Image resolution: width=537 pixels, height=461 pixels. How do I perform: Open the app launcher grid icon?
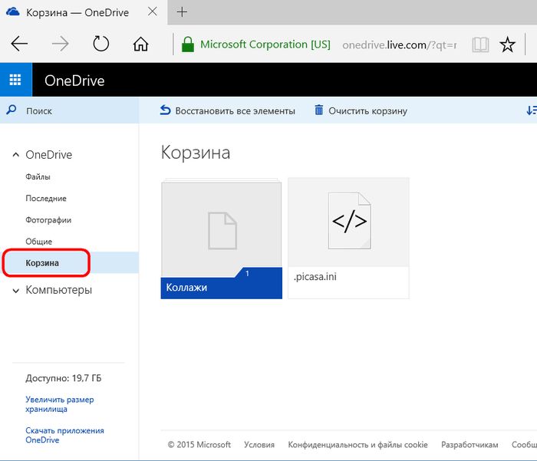15,81
